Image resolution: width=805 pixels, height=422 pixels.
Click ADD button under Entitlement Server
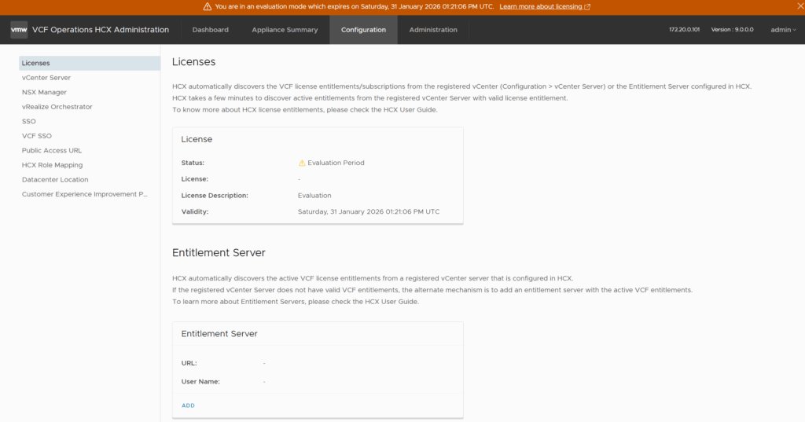188,405
